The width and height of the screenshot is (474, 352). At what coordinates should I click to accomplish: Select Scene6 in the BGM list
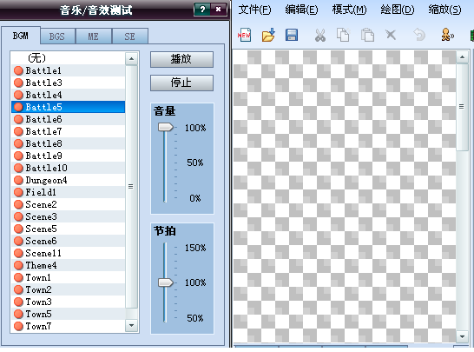tap(68, 241)
